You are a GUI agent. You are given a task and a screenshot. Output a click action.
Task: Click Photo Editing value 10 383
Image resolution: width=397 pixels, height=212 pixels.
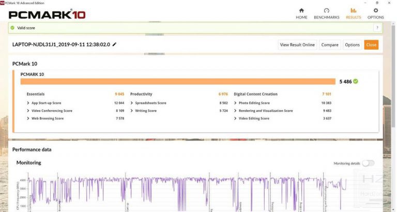(326, 103)
